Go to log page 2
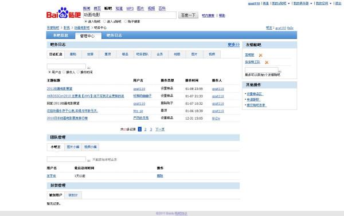Viewport: 344px width, 216px height. coord(145,129)
